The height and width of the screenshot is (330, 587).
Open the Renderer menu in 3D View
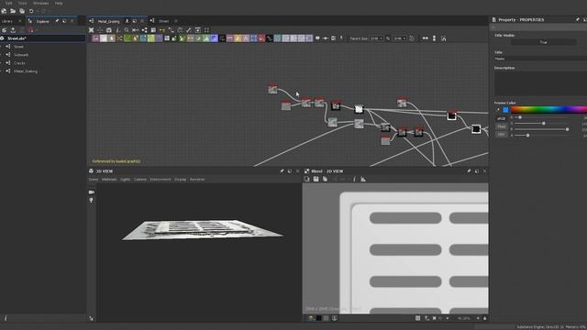click(x=197, y=180)
